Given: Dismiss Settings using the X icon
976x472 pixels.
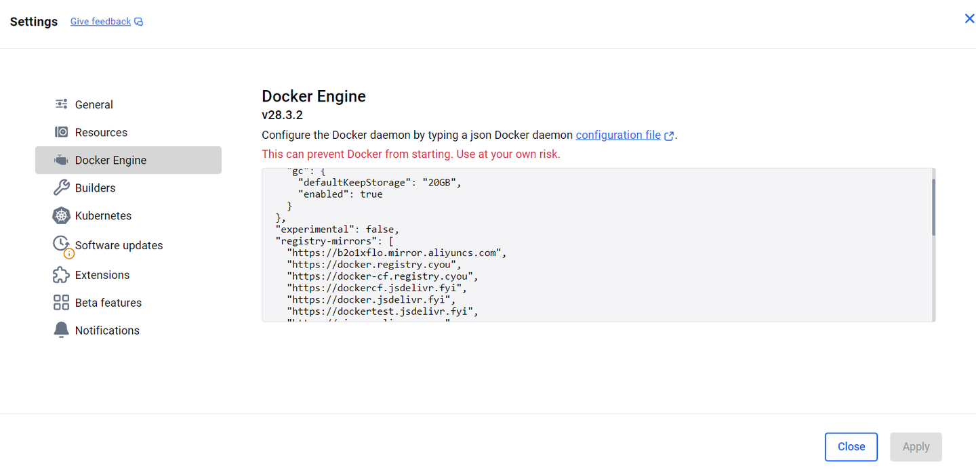Looking at the screenshot, I should 969,18.
